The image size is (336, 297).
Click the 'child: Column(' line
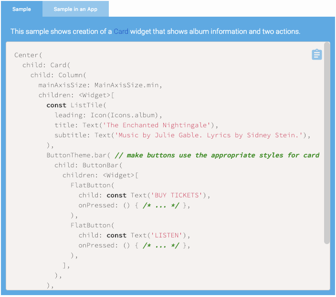[x=58, y=75]
